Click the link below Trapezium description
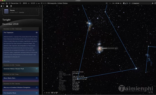Image resolution: width=156 pixels, height=95 pixels. tap(6, 61)
